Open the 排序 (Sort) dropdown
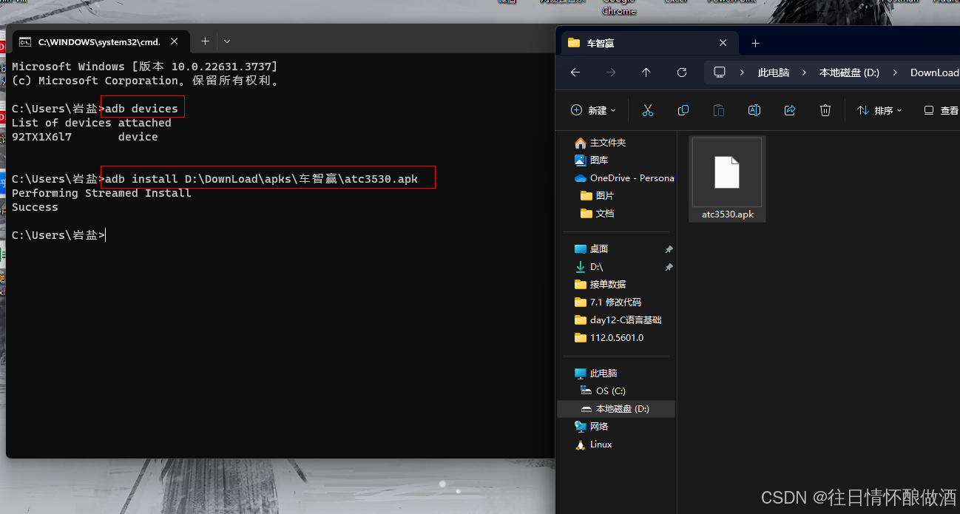960x514 pixels. [879, 110]
